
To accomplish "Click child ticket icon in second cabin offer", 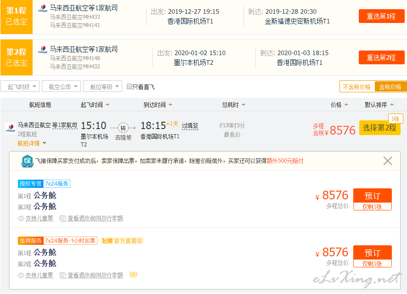I will [x=21, y=276].
